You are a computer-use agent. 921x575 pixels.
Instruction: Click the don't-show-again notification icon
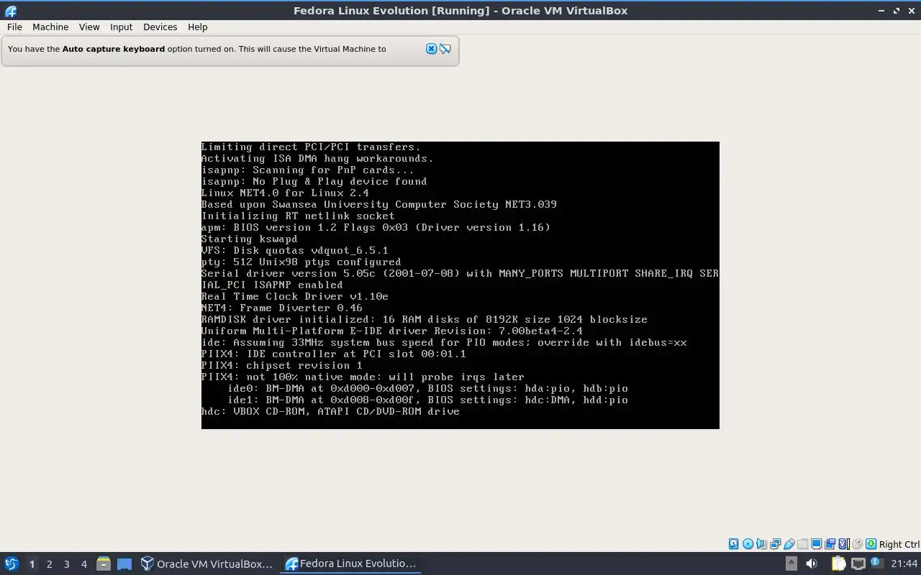[x=445, y=49]
